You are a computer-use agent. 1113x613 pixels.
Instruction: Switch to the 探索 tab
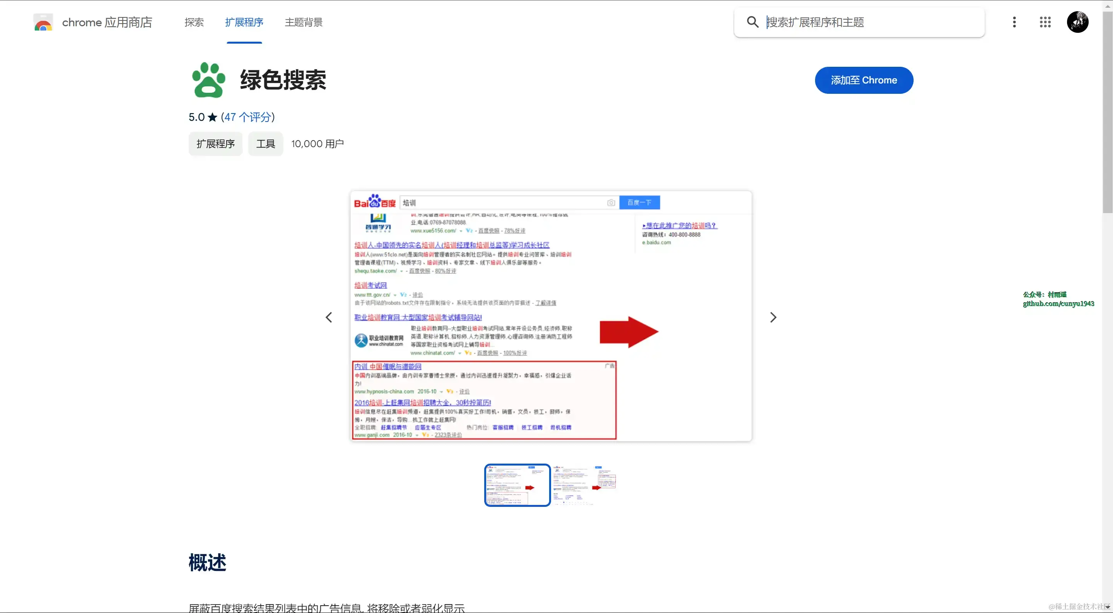click(x=194, y=22)
